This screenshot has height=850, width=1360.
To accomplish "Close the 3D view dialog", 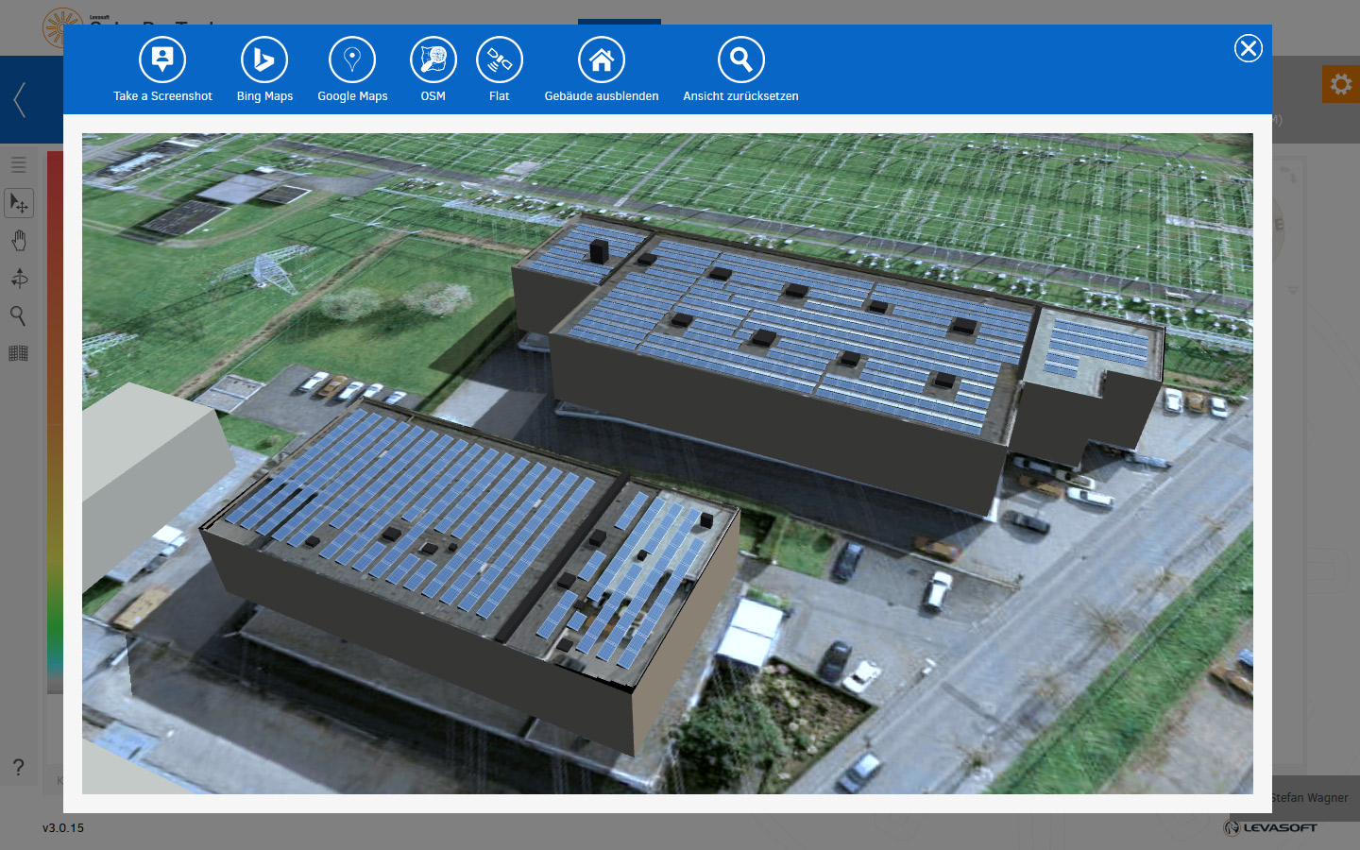I will point(1249,48).
